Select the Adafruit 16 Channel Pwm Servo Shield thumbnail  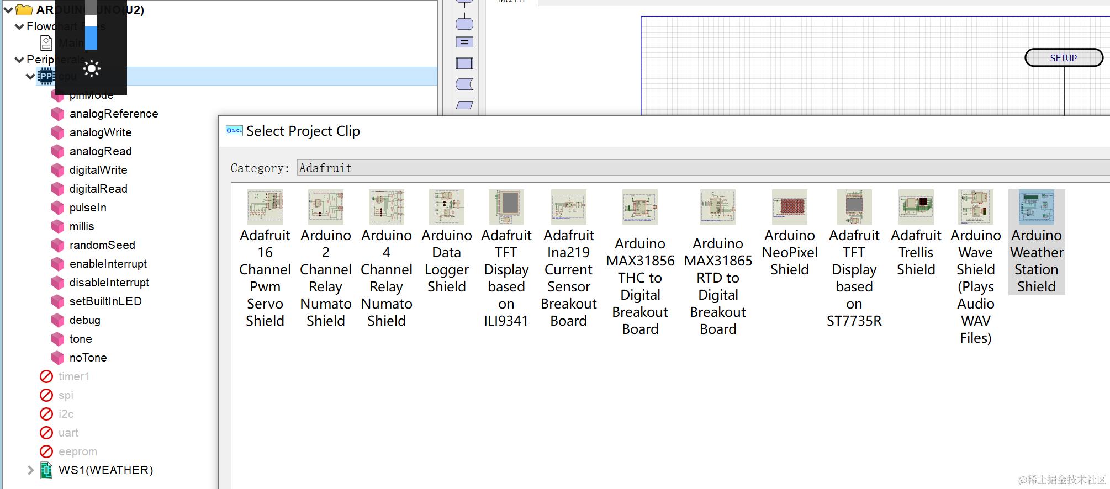tap(265, 206)
